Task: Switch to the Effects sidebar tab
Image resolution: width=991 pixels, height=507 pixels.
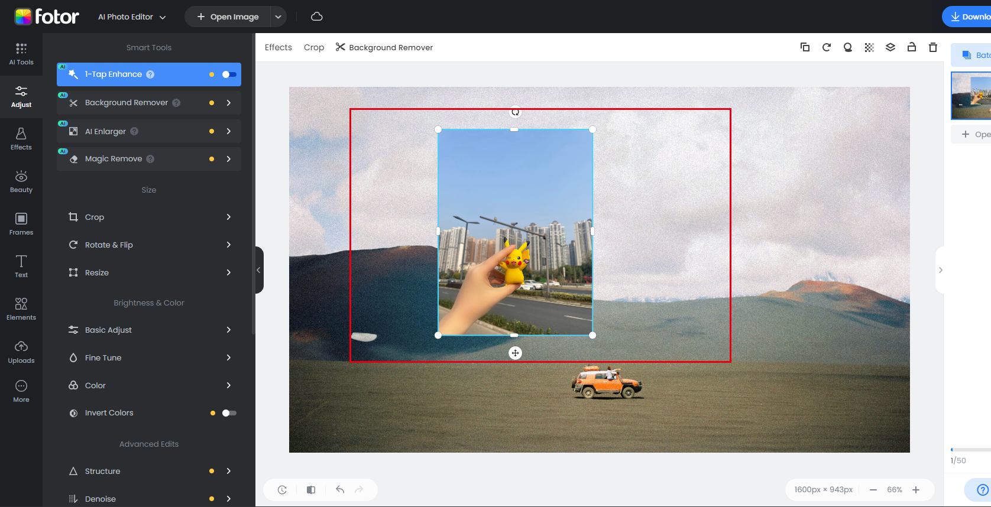Action: click(21, 139)
